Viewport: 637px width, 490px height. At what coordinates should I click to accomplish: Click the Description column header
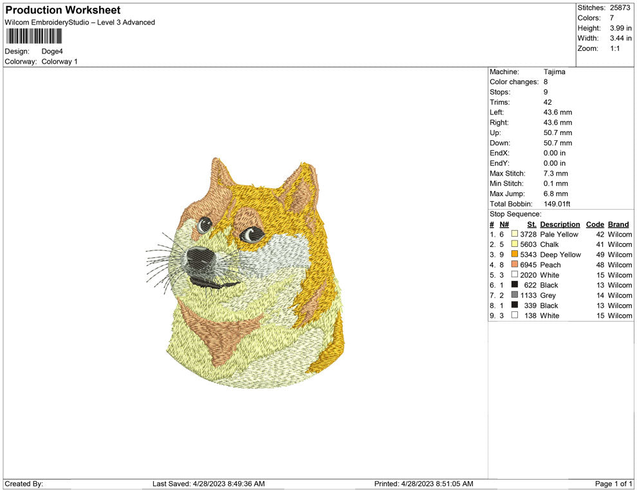560,224
